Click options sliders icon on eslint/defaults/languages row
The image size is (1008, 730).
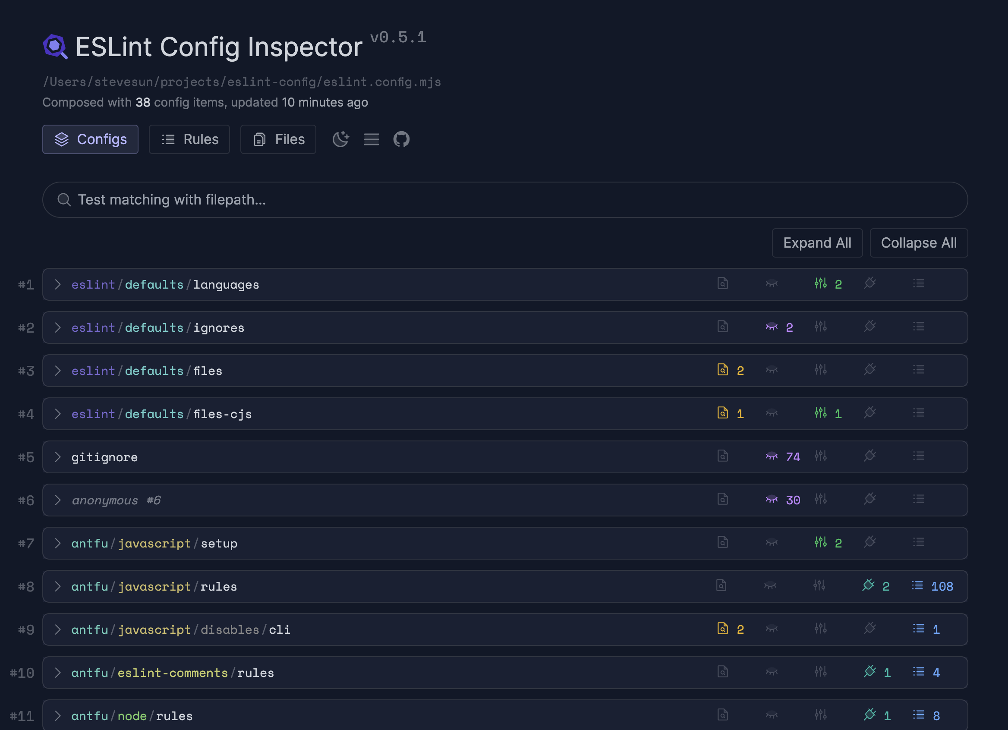click(x=820, y=283)
